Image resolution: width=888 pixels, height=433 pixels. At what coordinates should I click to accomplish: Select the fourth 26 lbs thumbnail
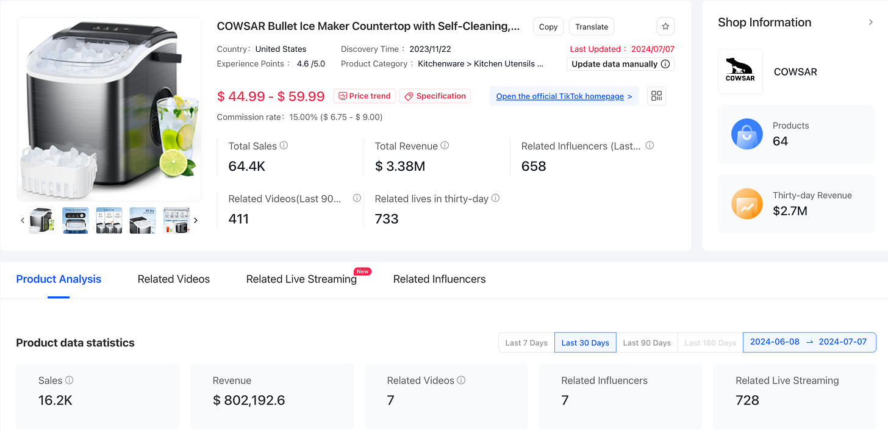[x=143, y=220]
